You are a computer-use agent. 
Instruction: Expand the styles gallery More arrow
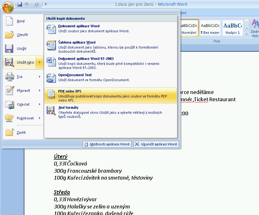247,34
